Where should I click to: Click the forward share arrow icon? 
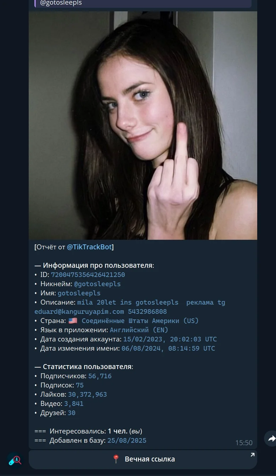point(271,438)
